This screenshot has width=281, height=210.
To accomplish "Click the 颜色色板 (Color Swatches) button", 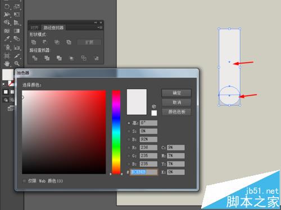I will tap(176, 112).
